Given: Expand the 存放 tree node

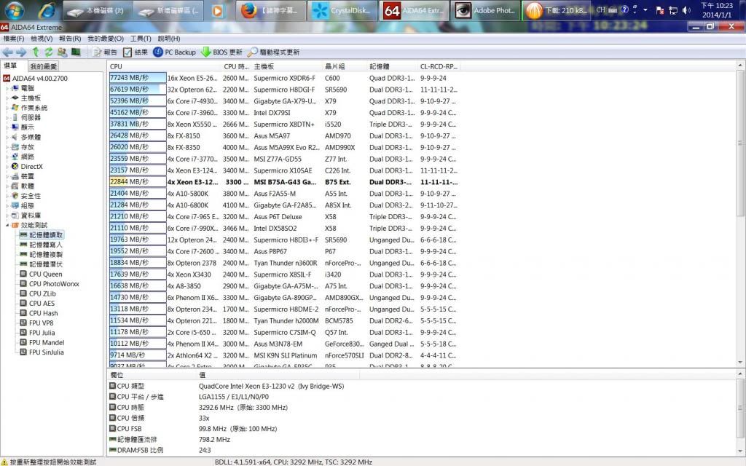Looking at the screenshot, I should [x=7, y=147].
